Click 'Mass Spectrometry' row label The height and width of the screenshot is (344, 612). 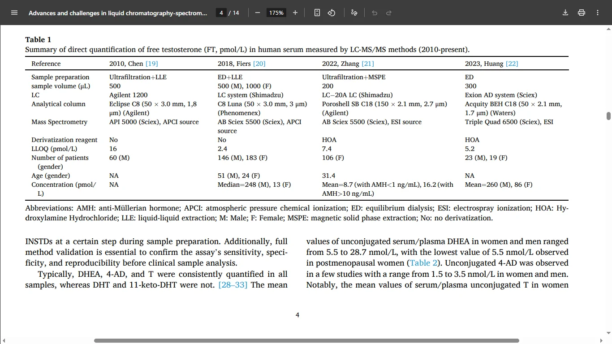pyautogui.click(x=59, y=122)
